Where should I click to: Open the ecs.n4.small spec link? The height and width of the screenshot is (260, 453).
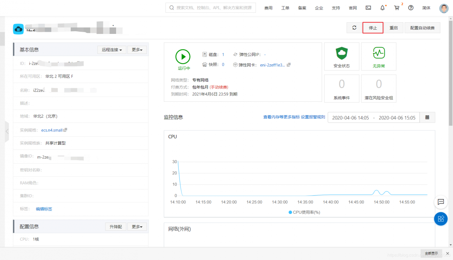[52, 130]
